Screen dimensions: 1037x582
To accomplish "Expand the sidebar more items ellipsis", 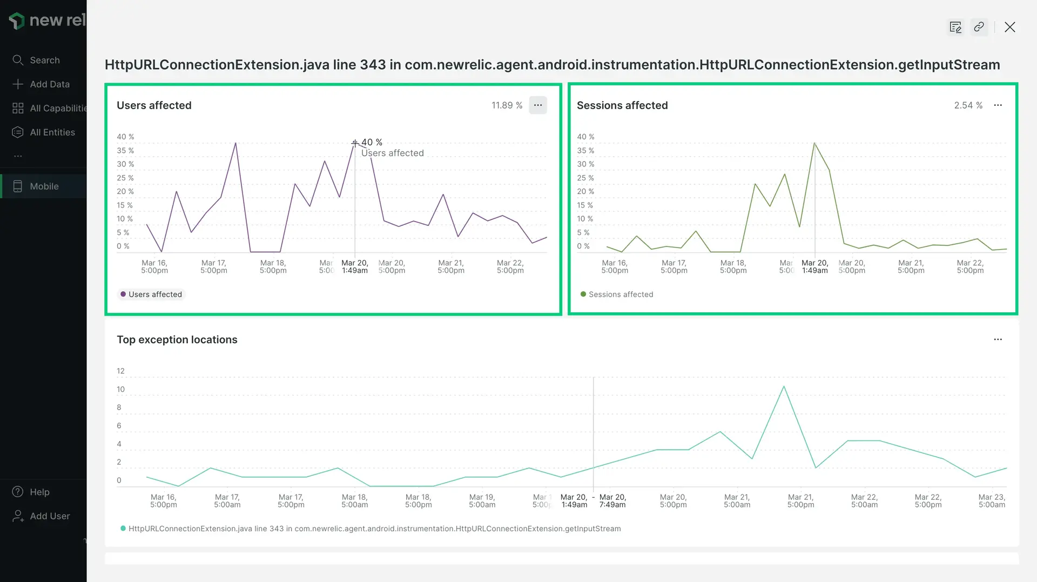I will coord(18,156).
